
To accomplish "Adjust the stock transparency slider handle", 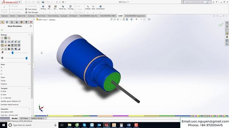I will (26, 58).
